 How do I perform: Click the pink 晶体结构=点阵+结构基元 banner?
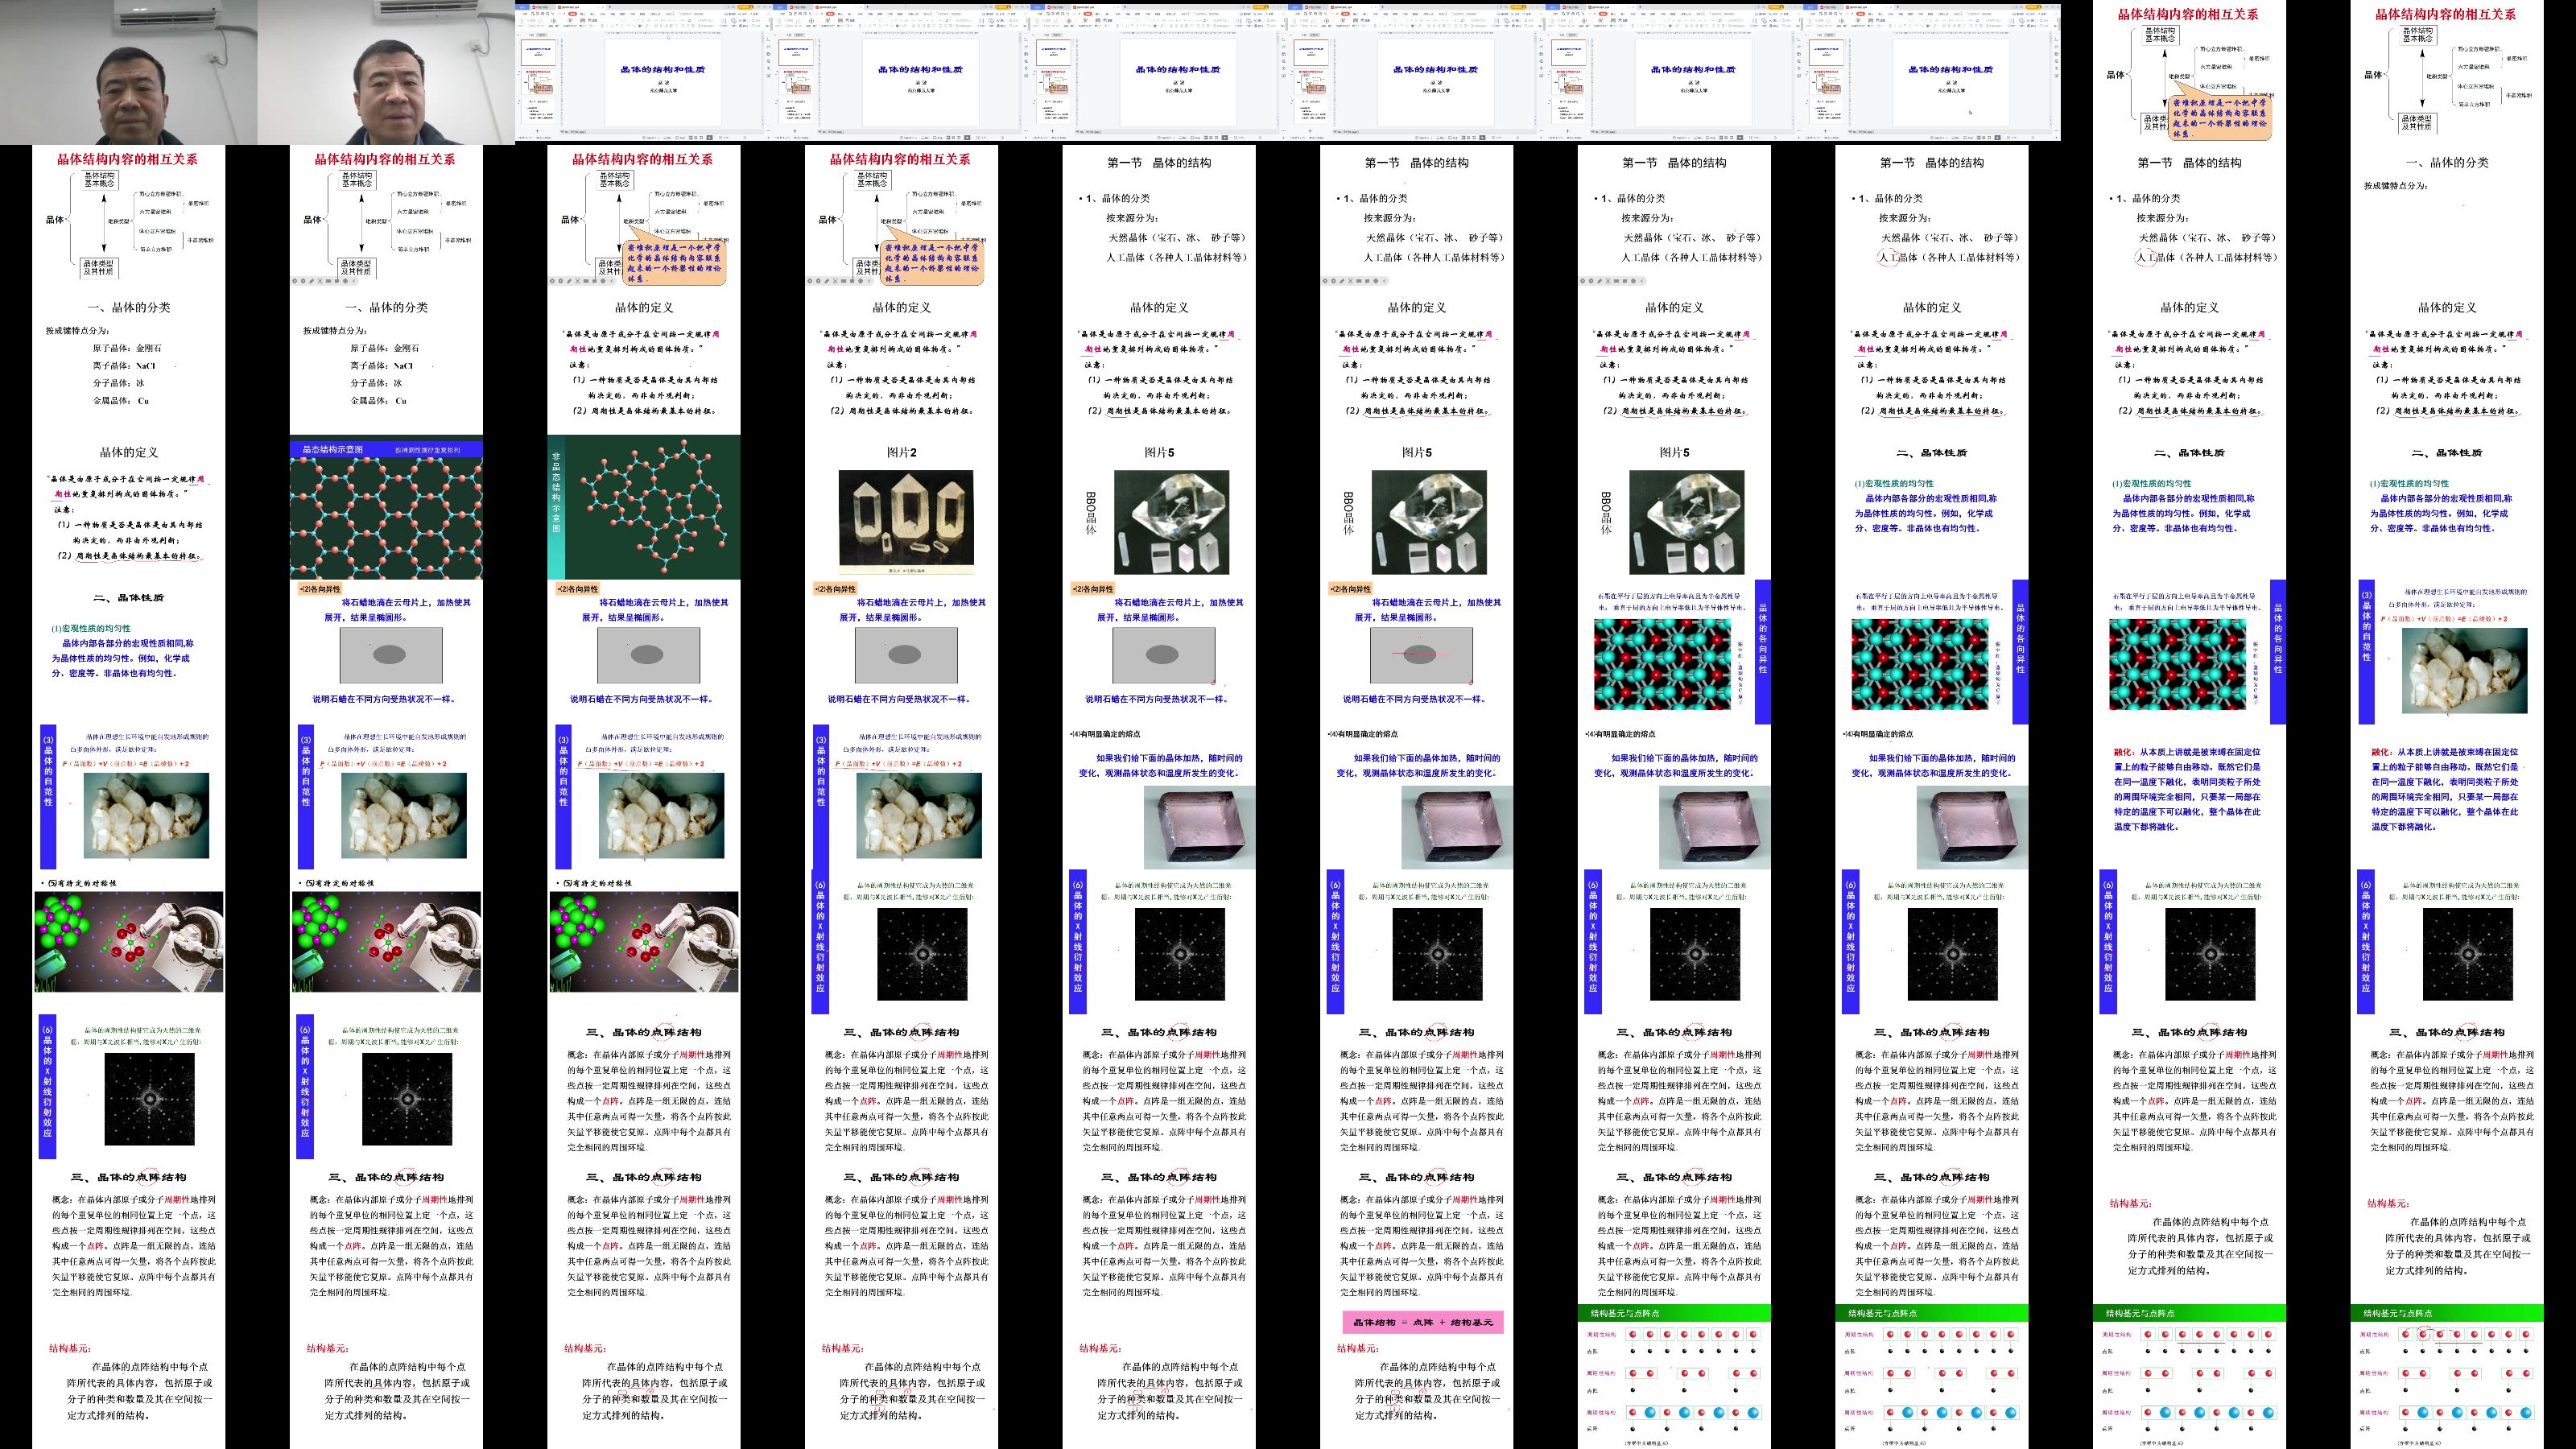pos(1422,1322)
